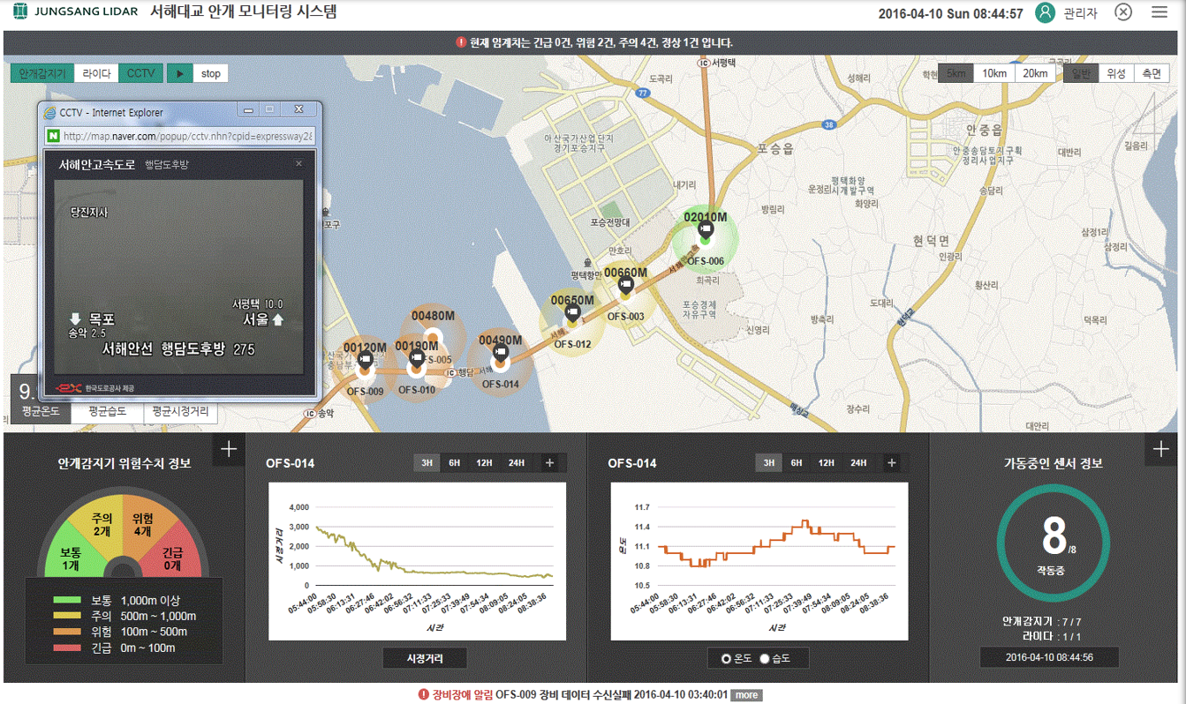This screenshot has height=704, width=1186.
Task: Select the OFS-003 camera marker on map
Action: coord(625,286)
